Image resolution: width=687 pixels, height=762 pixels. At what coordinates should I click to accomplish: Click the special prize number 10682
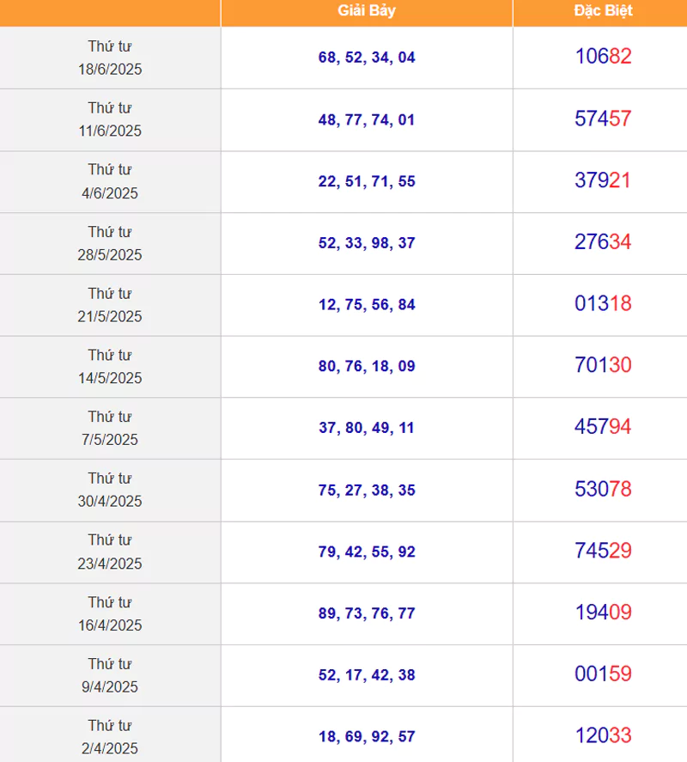click(603, 57)
